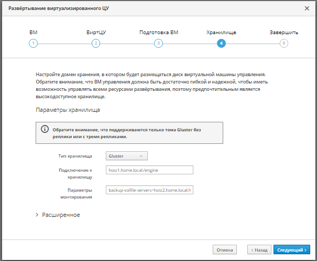Click the step 2 circle in the wizard
317x261 pixels.
point(96,43)
